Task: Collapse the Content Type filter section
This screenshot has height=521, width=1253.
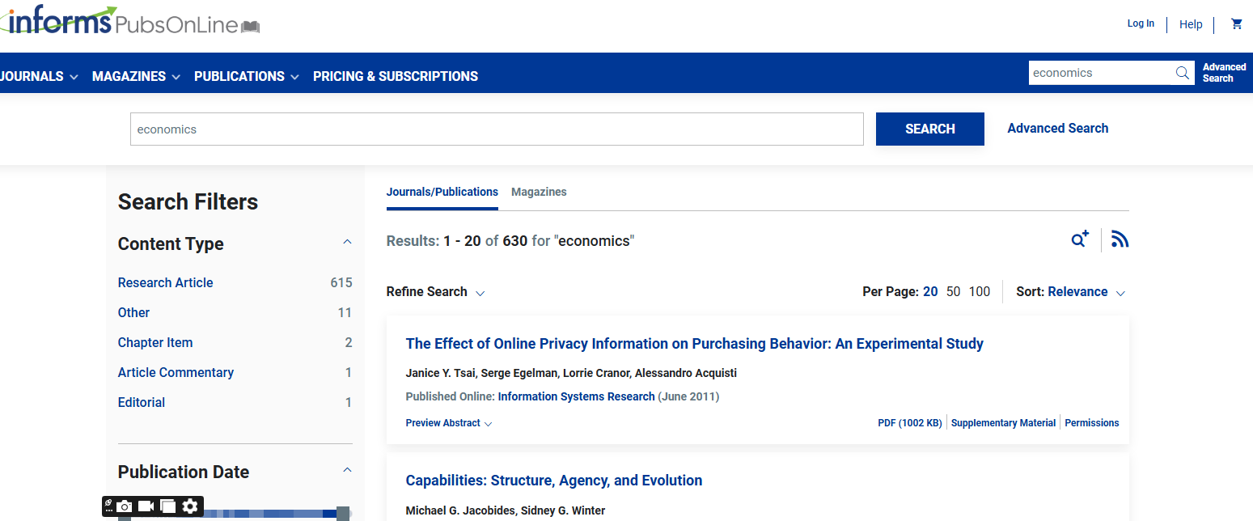Action: pos(347,242)
